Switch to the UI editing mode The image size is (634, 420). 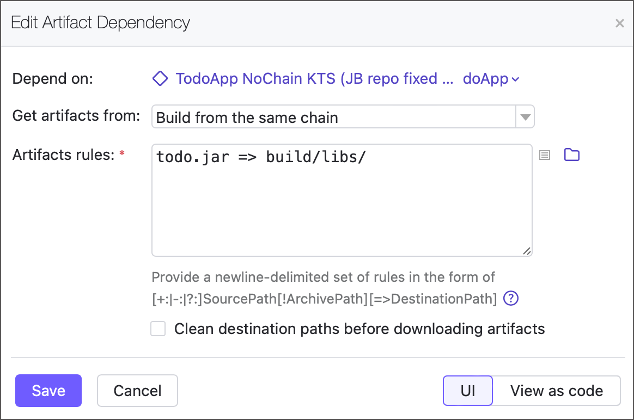pyautogui.click(x=468, y=391)
